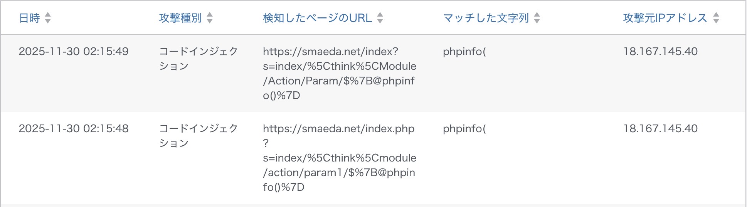Viewport: 747px width, 207px height.
Task: Click the sort arrows beside 日時
Action: point(48,18)
